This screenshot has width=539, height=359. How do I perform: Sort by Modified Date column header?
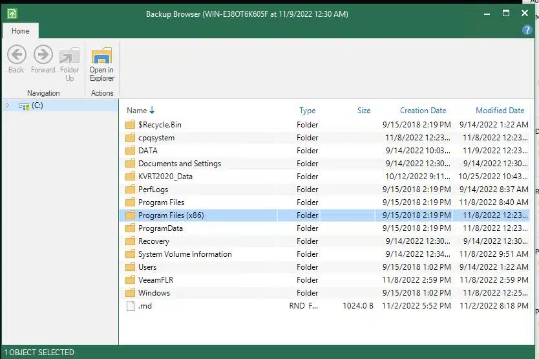(500, 111)
